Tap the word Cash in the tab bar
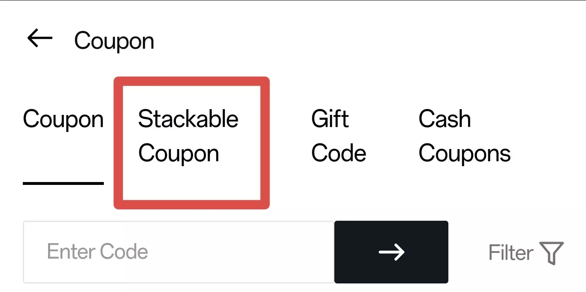 [445, 119]
